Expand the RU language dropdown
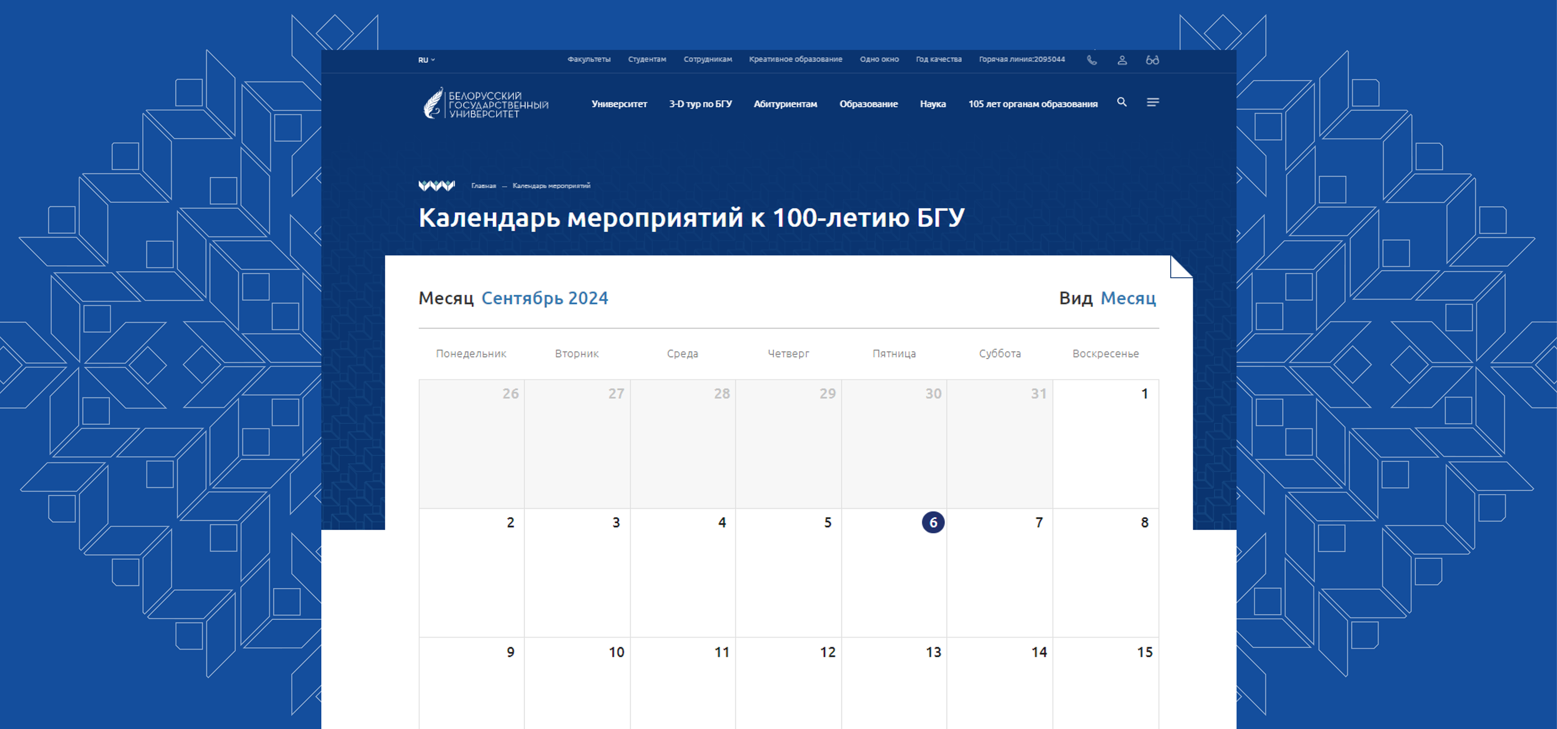This screenshot has width=1557, height=729. (x=426, y=60)
